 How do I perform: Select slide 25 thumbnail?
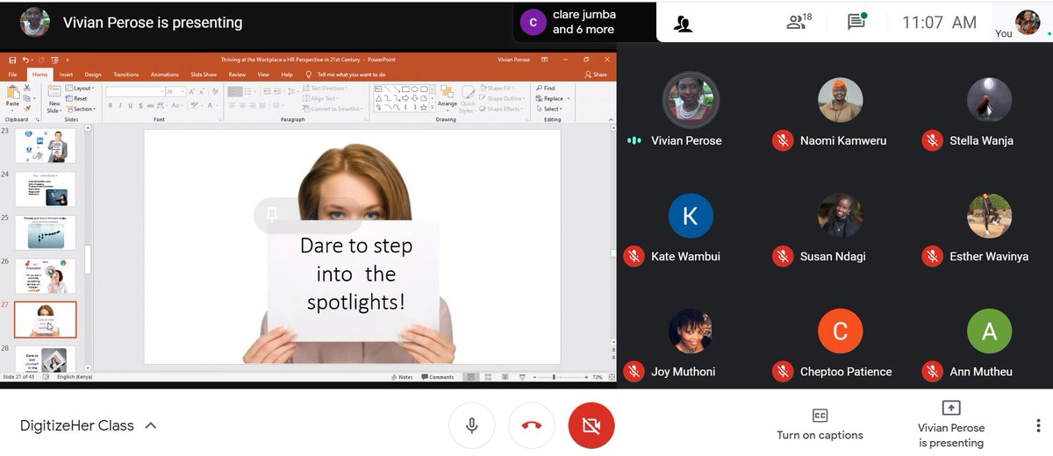(46, 232)
